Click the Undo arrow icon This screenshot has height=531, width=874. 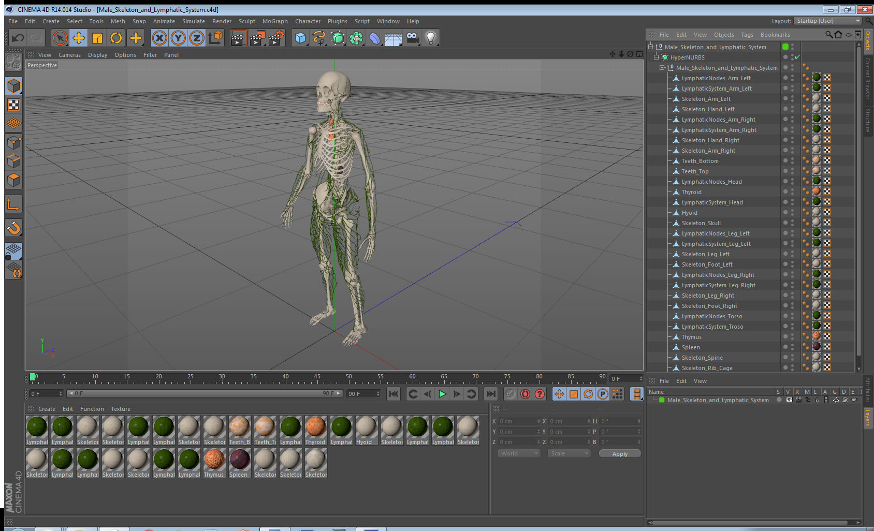point(18,38)
